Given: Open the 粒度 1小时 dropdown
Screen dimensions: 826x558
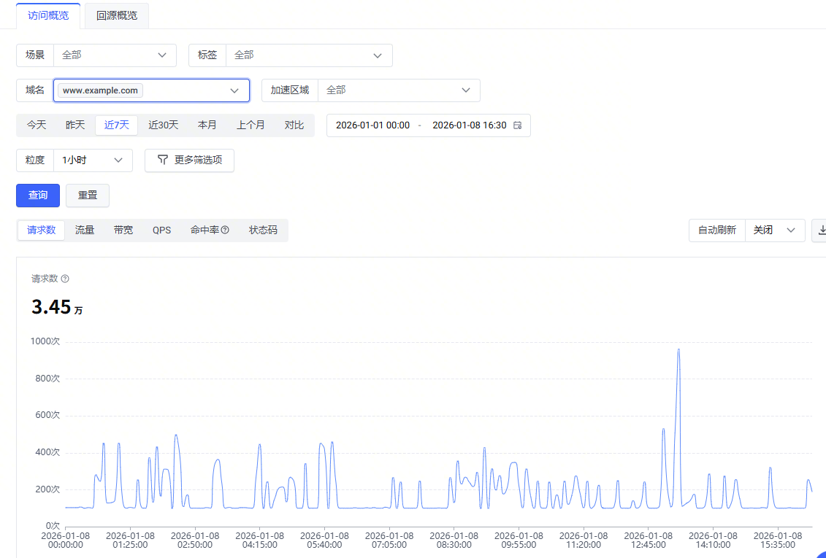Looking at the screenshot, I should pos(93,160).
